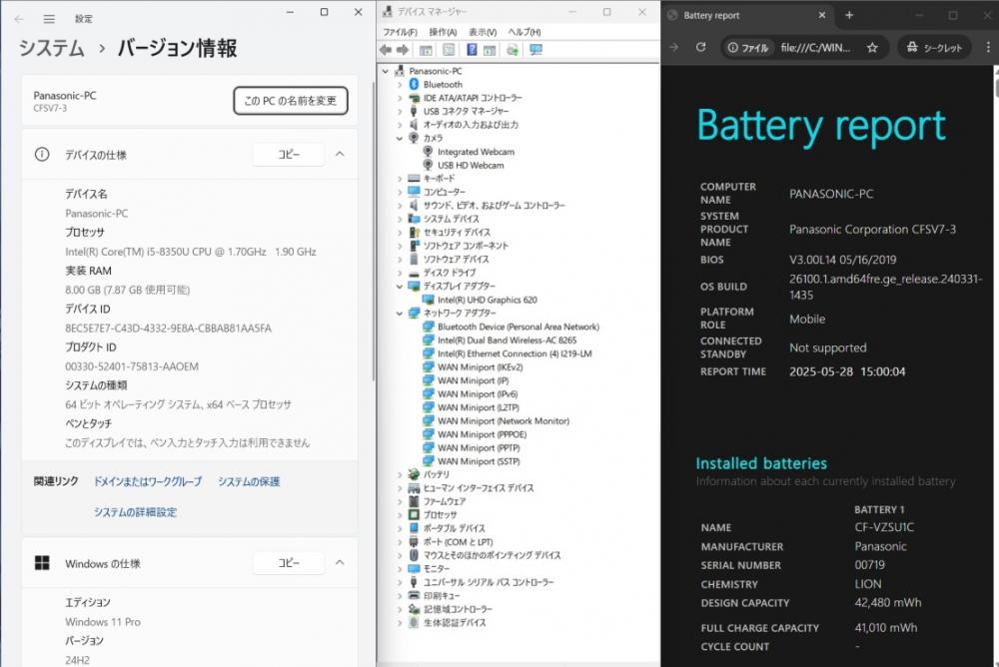Click the キーボード keyboard icon in device tree

[414, 179]
